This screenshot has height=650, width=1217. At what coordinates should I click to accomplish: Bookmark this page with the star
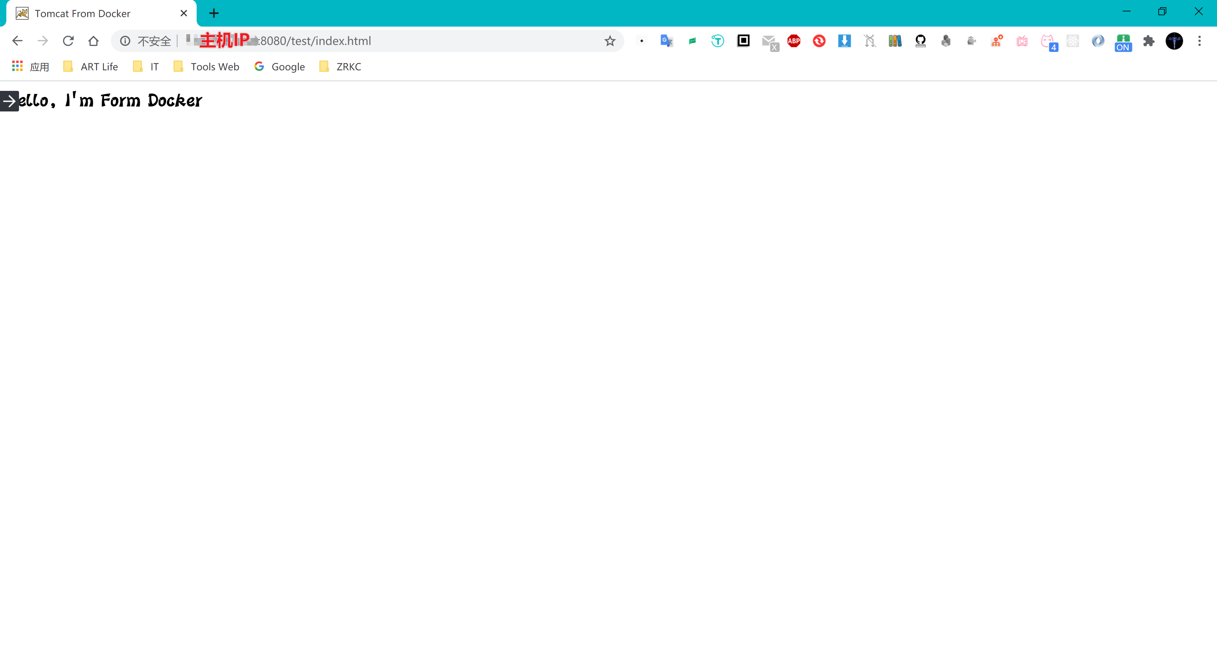coord(610,41)
